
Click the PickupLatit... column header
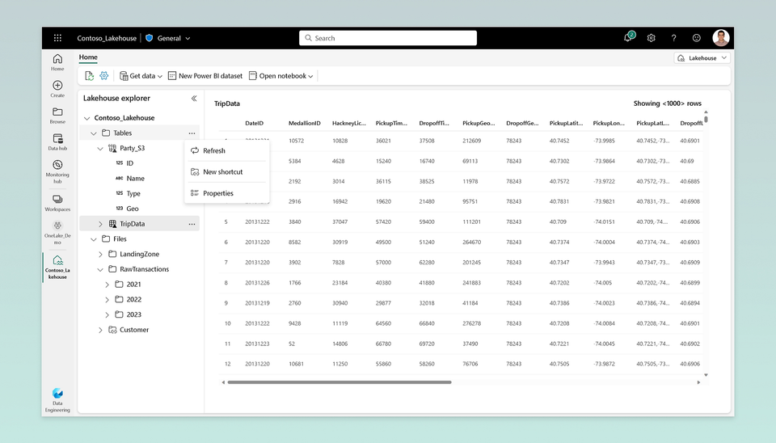[566, 123]
